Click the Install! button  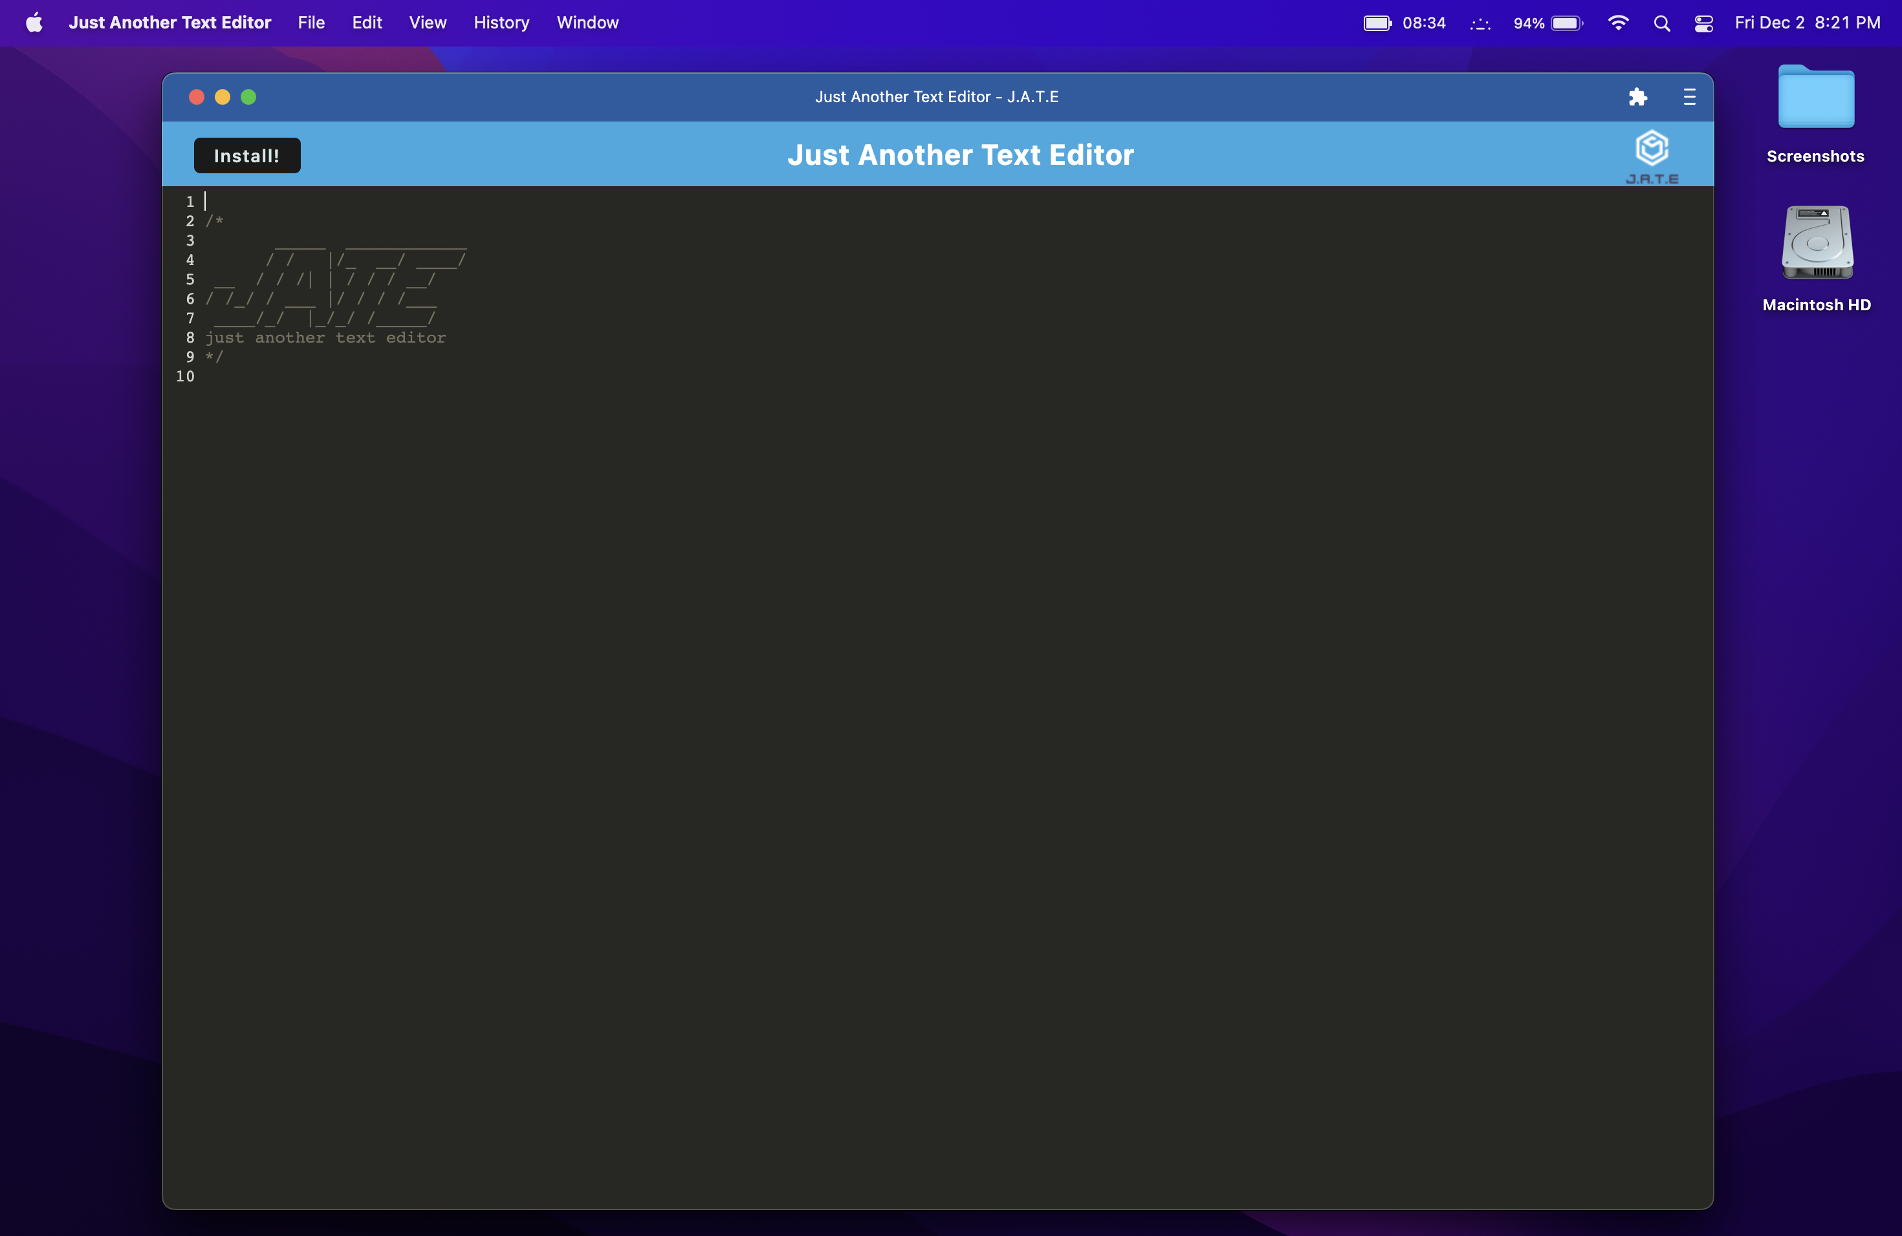point(247,155)
